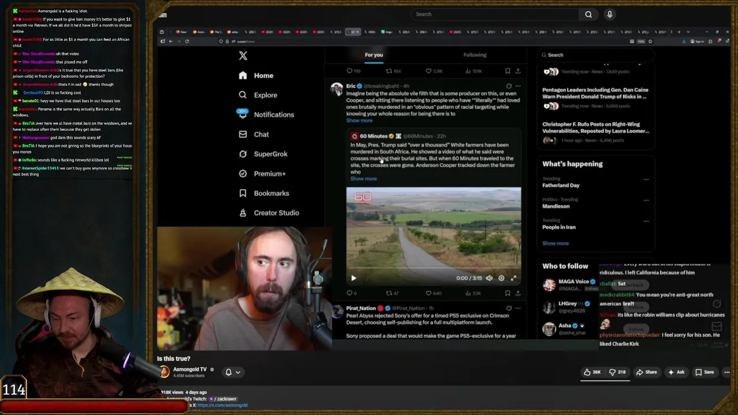Click Eric's profile avatar
The image size is (738, 415).
(336, 89)
